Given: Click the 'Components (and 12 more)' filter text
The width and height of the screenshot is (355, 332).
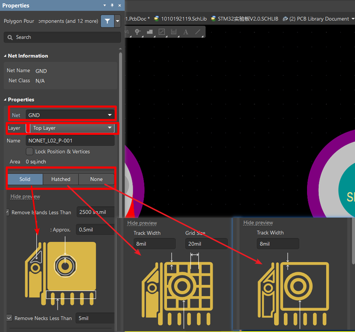Looking at the screenshot, I should point(68,21).
